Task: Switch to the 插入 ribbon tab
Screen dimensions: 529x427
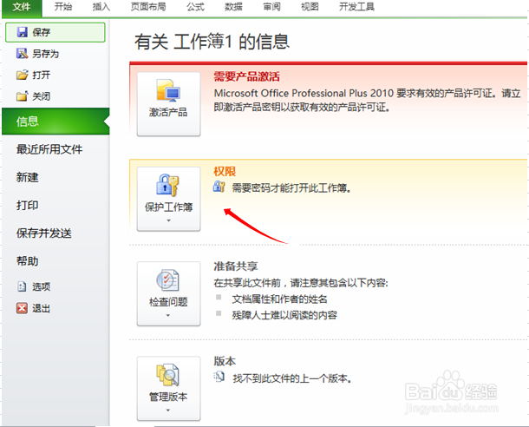Action: (101, 7)
